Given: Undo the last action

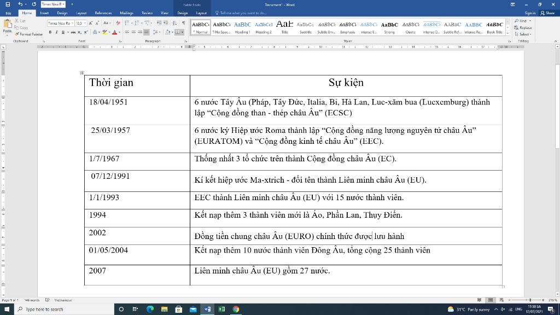Looking at the screenshot, I should coord(20,4).
